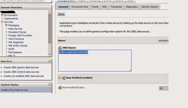
Task: Collapse the Services tree node
Action: pos(2,22)
